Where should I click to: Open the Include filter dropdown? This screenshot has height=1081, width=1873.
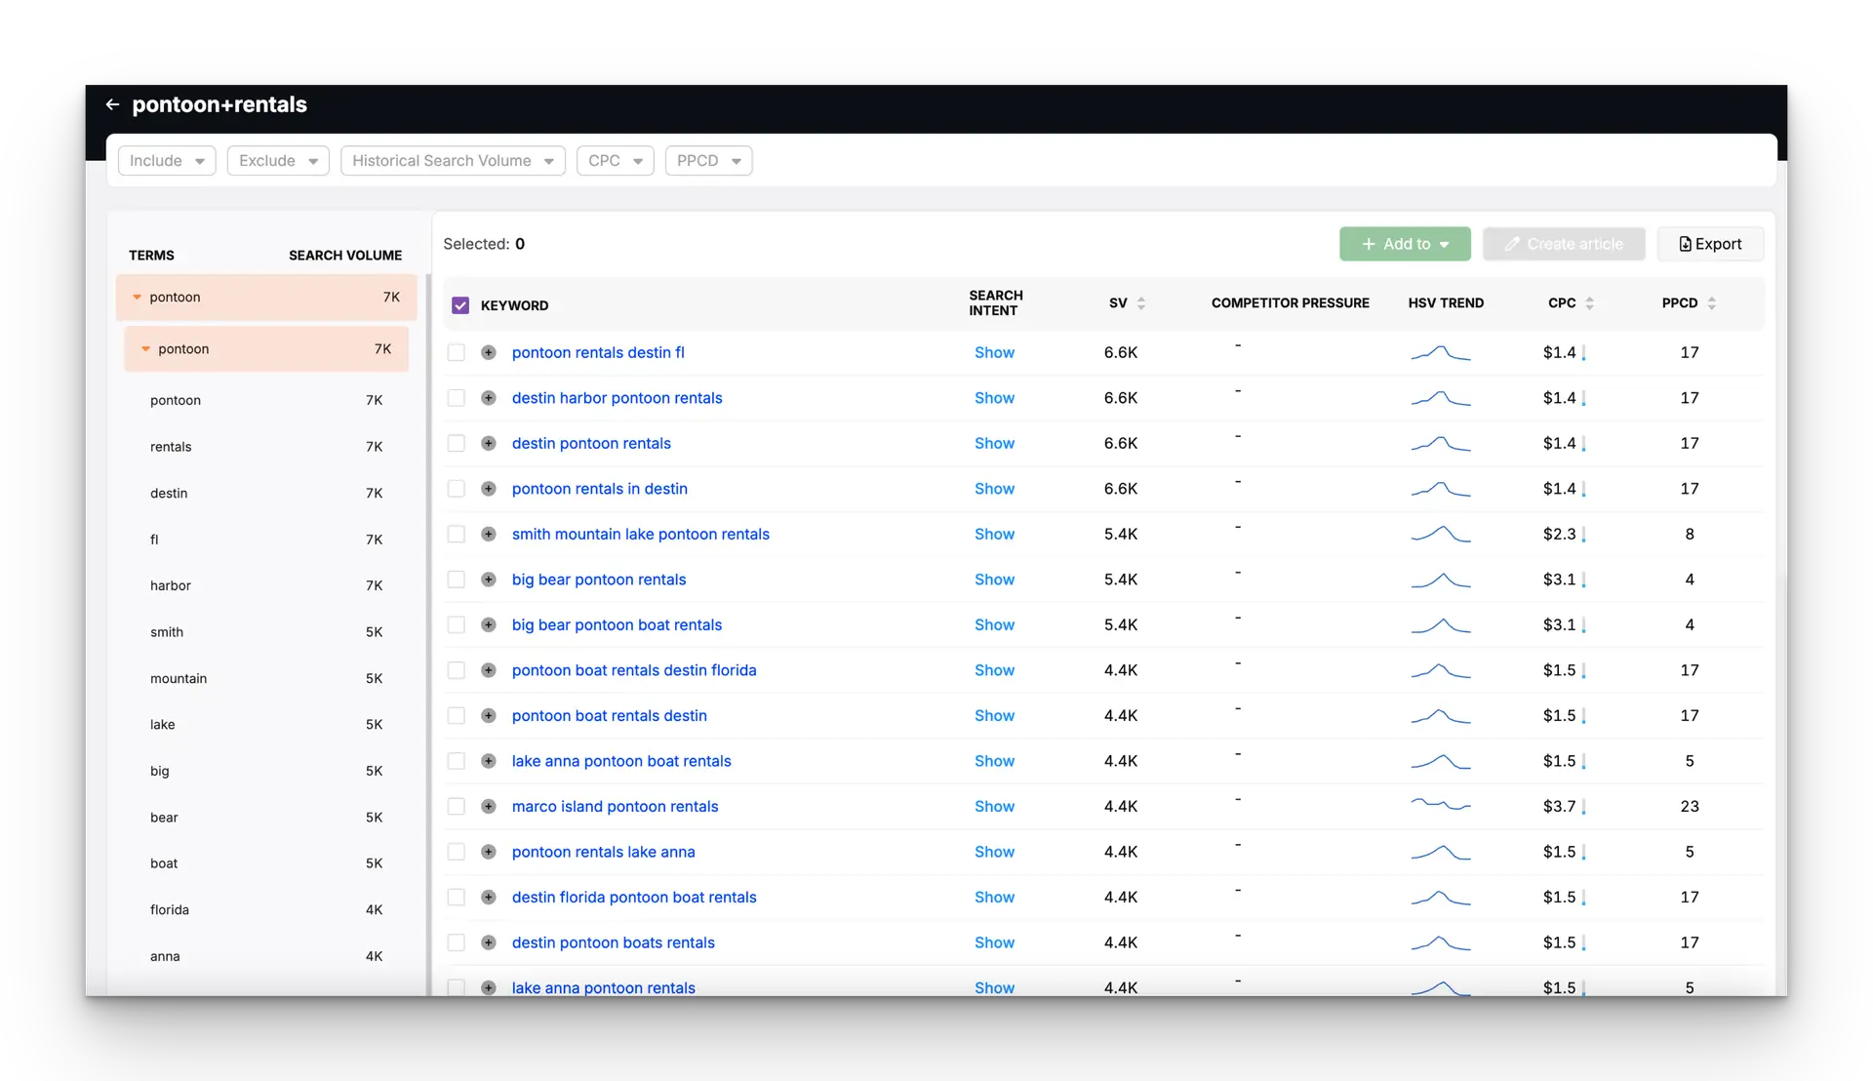point(167,161)
